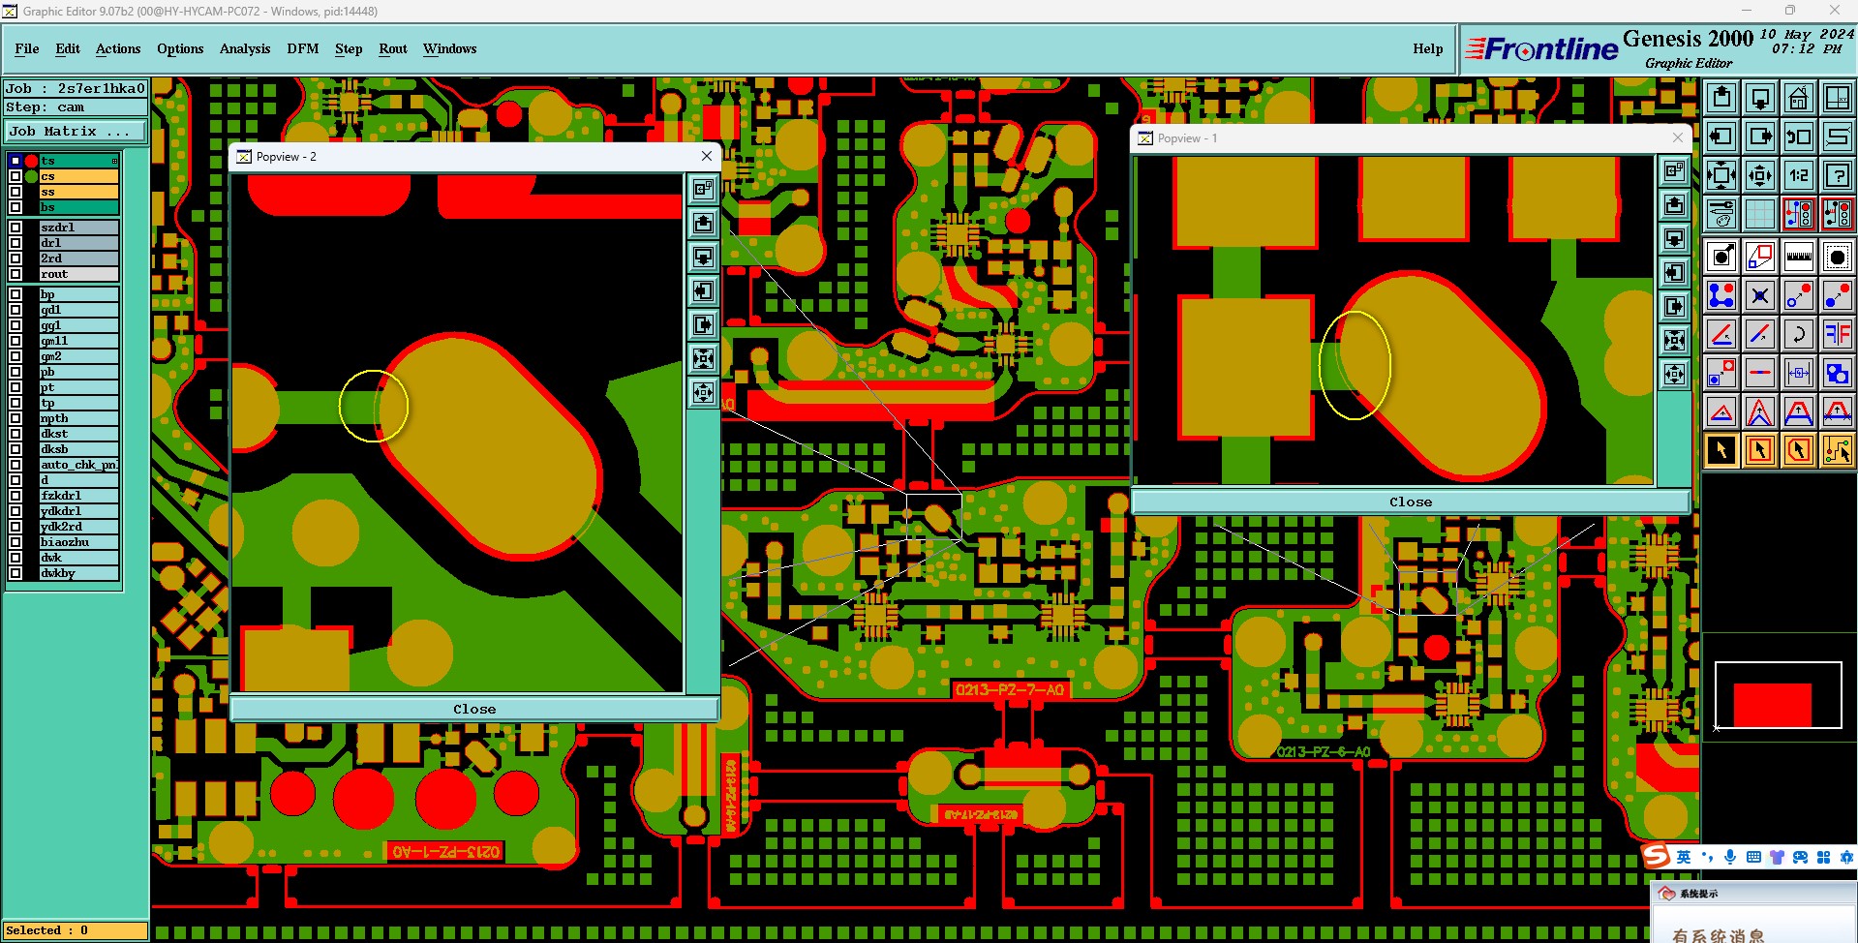Screen dimensions: 1858x943
Task: Open the Windows menu
Action: point(450,48)
